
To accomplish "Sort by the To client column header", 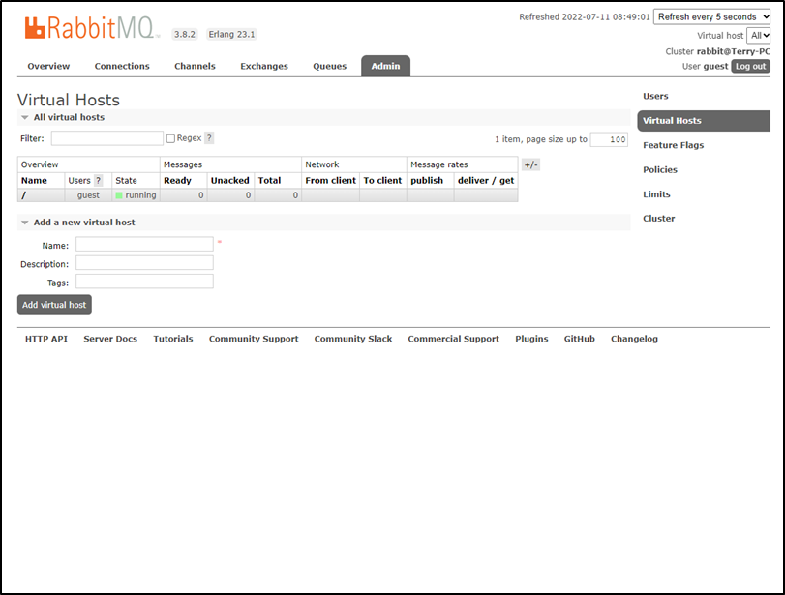I will point(382,181).
